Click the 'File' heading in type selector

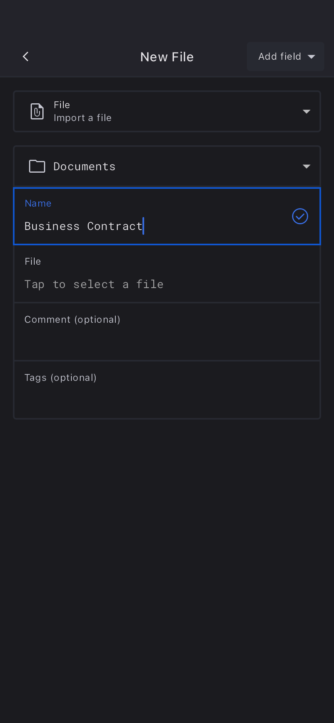62,105
